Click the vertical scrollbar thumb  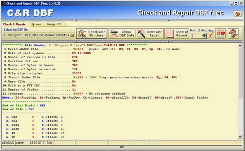point(240,73)
